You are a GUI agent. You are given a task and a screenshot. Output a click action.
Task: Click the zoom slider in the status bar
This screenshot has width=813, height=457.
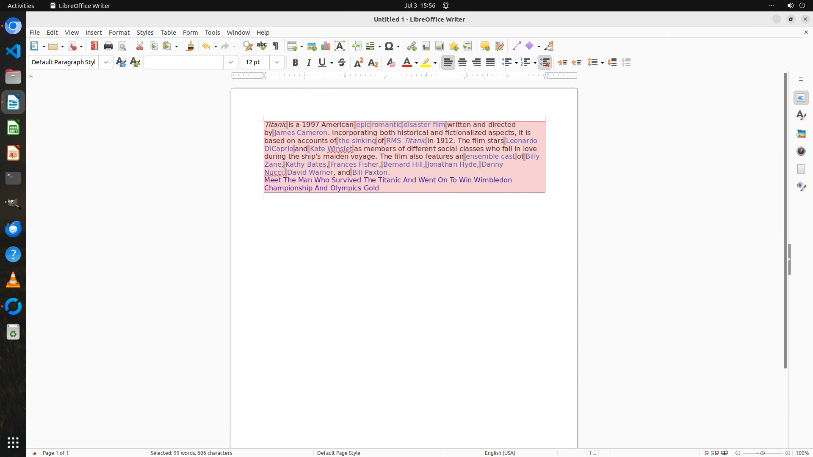[x=763, y=453]
